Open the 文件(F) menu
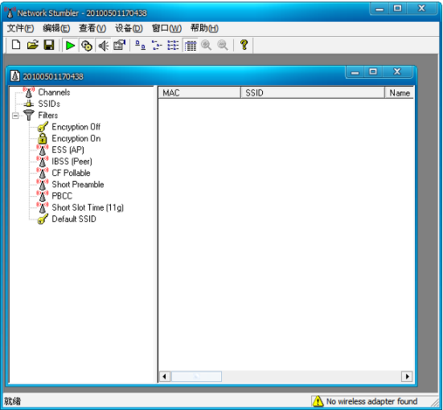The image size is (443, 410). click(20, 28)
